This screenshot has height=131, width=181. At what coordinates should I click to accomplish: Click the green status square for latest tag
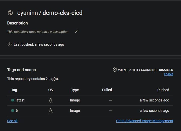pyautogui.click(x=13, y=100)
